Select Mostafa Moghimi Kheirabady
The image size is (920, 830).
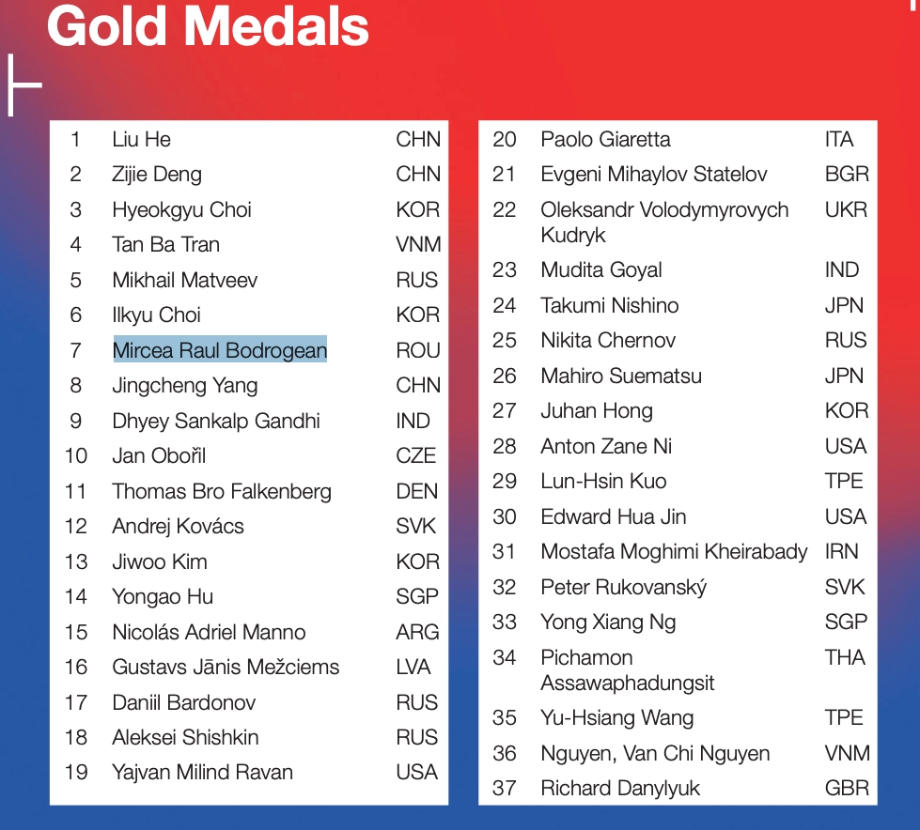(x=674, y=551)
